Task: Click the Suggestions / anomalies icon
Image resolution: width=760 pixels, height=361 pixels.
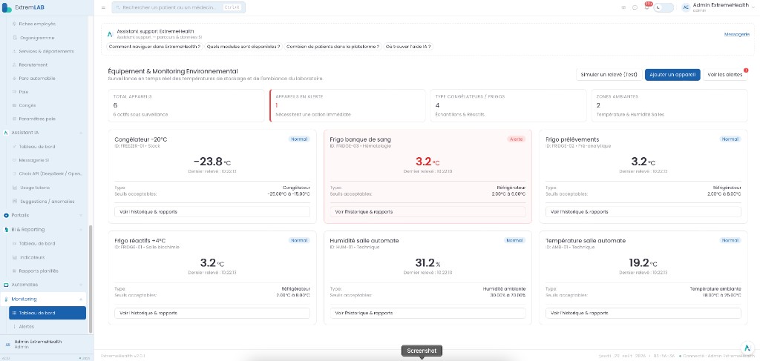Action: click(14, 202)
